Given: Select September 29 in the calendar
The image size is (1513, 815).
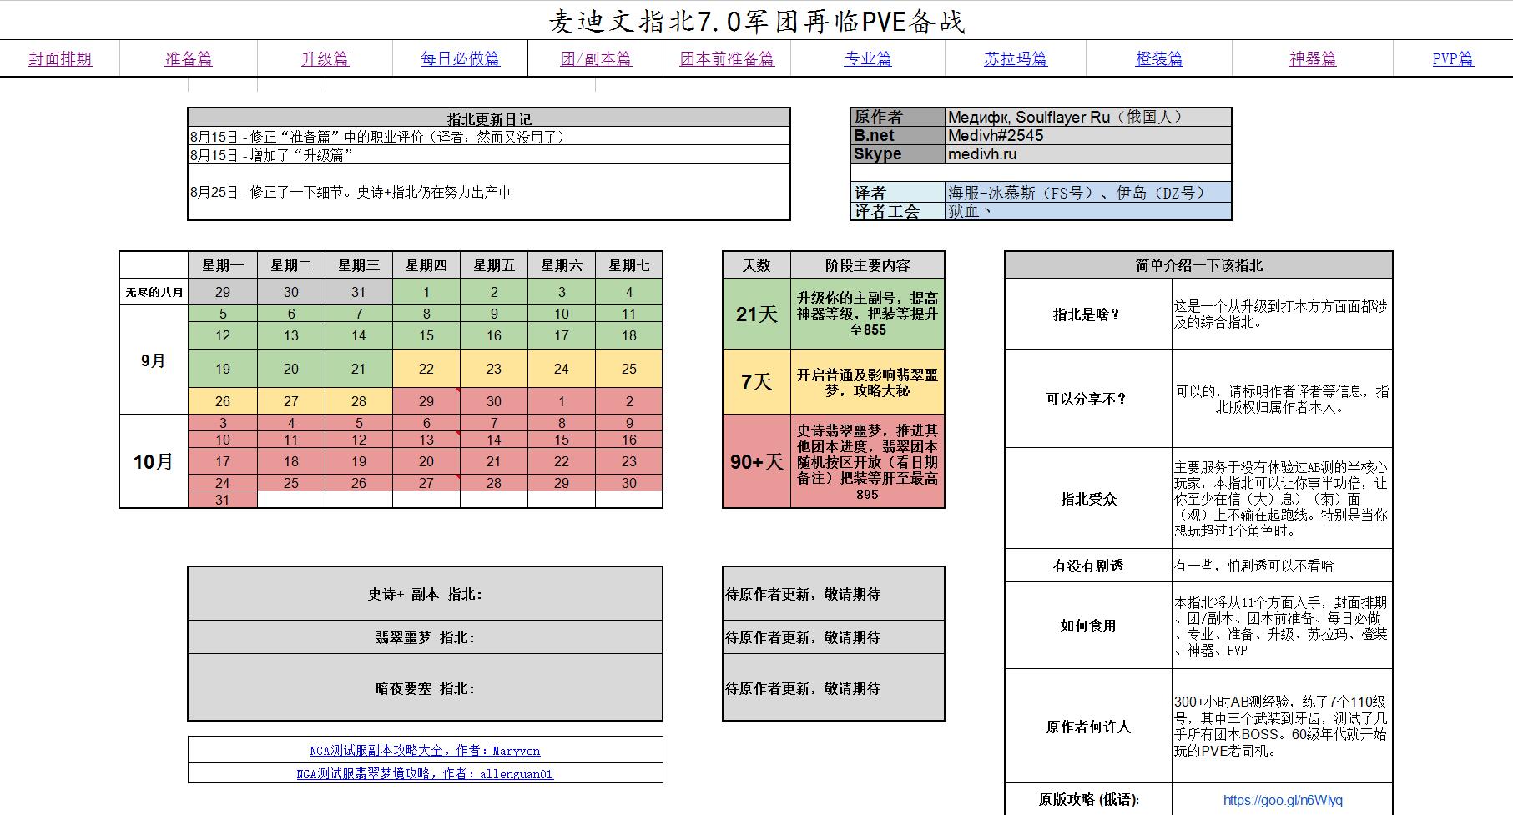Looking at the screenshot, I should click(x=426, y=400).
